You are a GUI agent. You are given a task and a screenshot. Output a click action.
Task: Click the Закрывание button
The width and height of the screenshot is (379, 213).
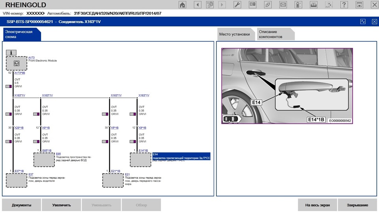(x=357, y=205)
